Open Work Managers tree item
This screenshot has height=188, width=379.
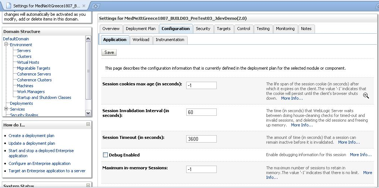[31, 92]
